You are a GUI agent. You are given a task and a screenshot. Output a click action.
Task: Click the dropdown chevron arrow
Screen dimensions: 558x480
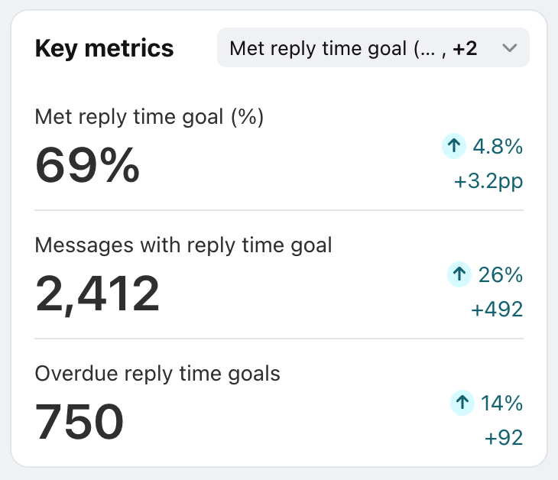tap(510, 49)
